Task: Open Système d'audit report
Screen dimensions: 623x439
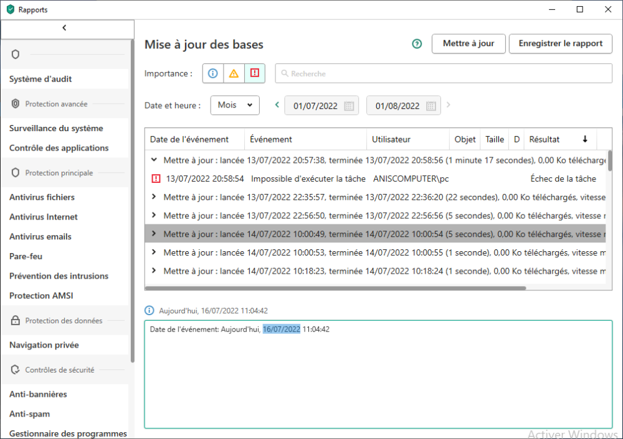Action: point(40,79)
